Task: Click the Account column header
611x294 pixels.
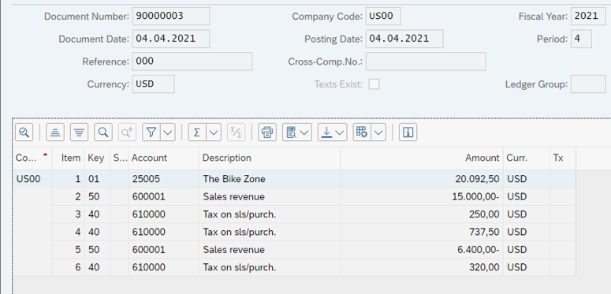Action: [x=164, y=158]
